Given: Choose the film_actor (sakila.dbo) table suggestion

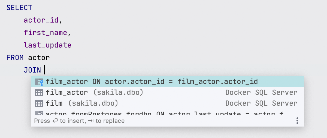Looking at the screenshot, I should tap(94, 93).
